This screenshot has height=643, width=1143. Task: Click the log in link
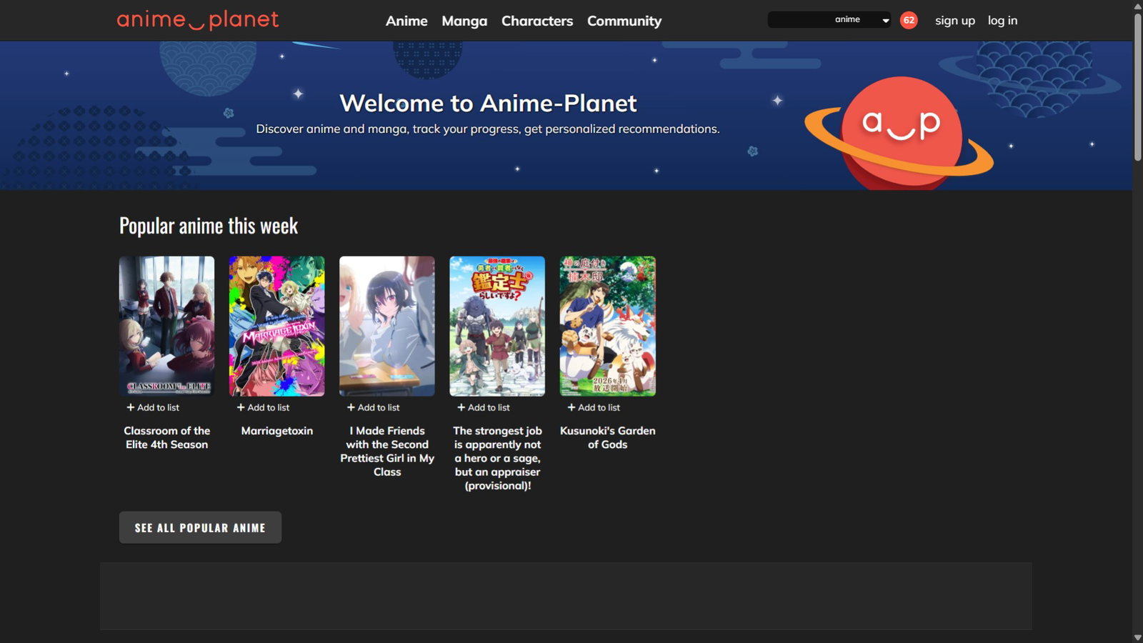pos(1002,21)
